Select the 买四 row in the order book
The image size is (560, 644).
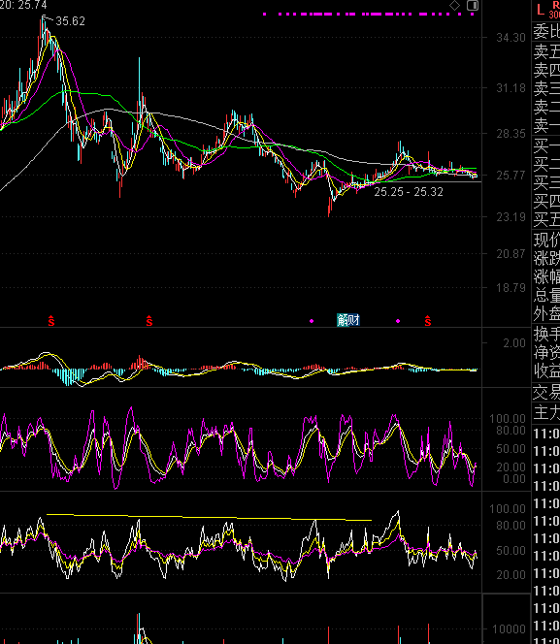(x=546, y=202)
